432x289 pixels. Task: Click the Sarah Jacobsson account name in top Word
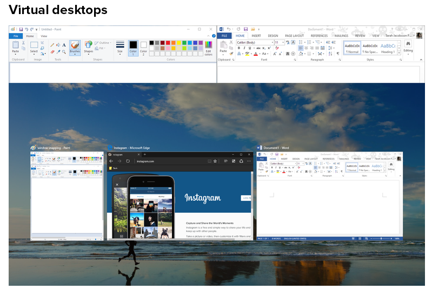pyautogui.click(x=398, y=36)
